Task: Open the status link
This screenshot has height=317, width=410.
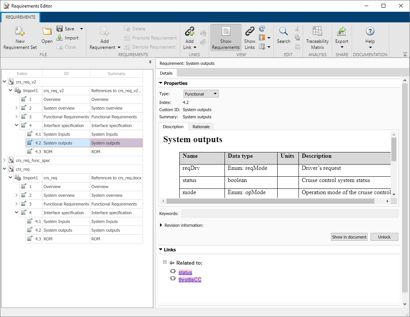Action: click(x=185, y=272)
